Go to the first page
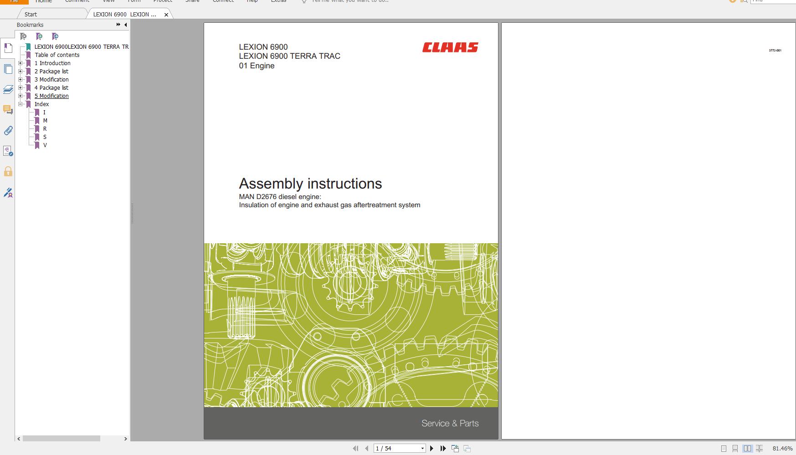Screen dimensions: 796x455 (x=355, y=449)
